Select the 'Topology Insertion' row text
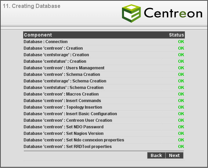 pos(63,107)
